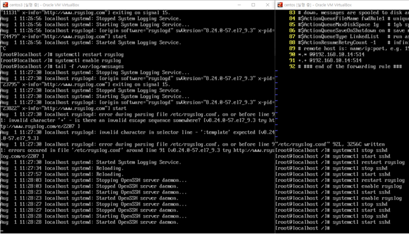The width and height of the screenshot is (409, 236).
Task: Click line 89 '# remote host is: name/ip:port'
Action: (349, 48)
